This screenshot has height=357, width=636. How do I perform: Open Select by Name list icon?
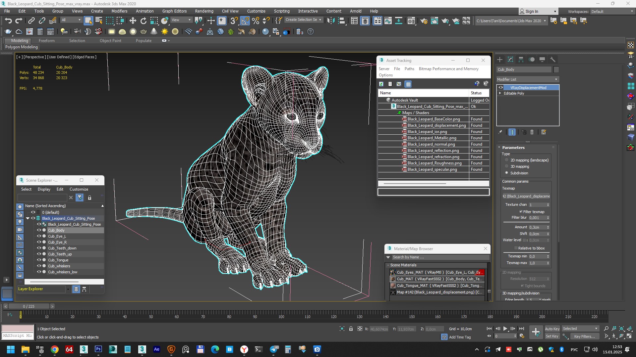[99, 21]
